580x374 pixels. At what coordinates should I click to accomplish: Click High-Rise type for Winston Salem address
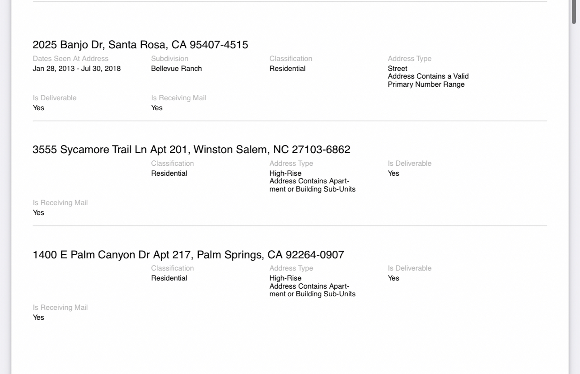pyautogui.click(x=285, y=173)
